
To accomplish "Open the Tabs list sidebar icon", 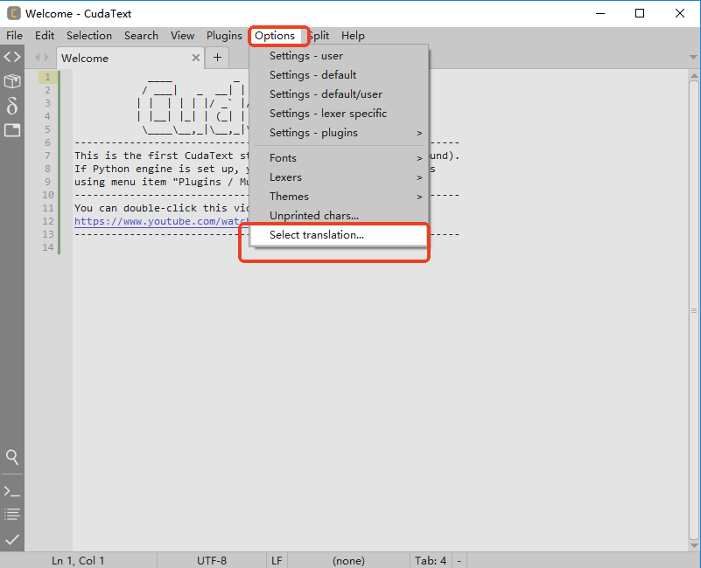I will click(12, 130).
